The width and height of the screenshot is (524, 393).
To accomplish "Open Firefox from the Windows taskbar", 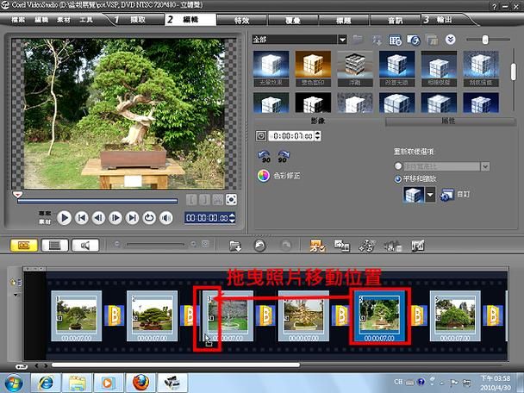I will [x=138, y=380].
